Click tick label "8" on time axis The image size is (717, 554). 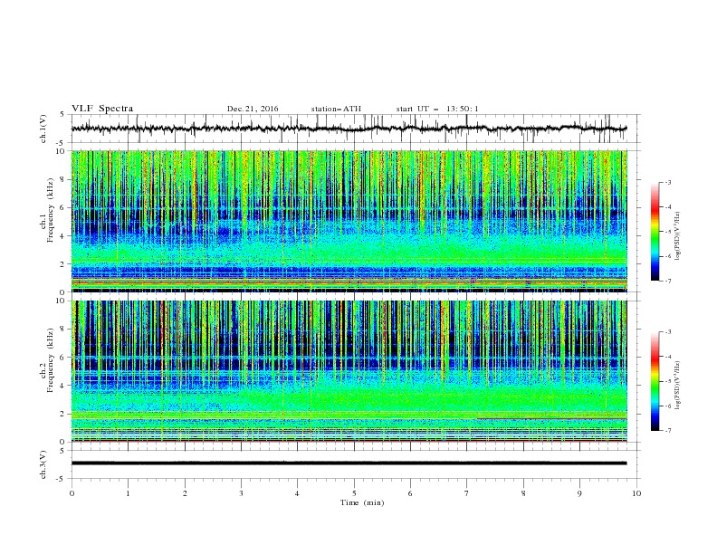pos(523,493)
